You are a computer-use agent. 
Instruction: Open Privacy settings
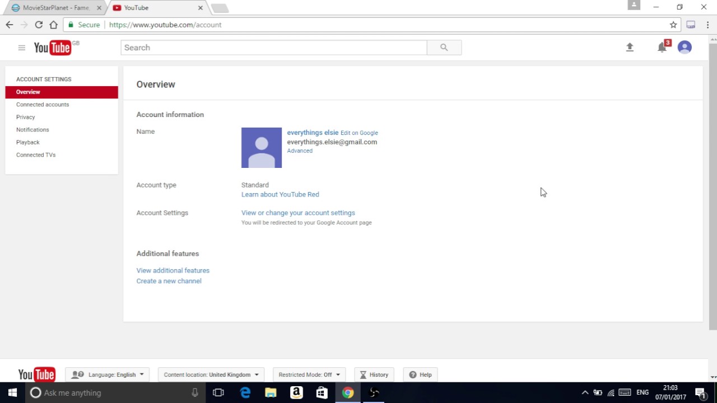[x=26, y=117]
